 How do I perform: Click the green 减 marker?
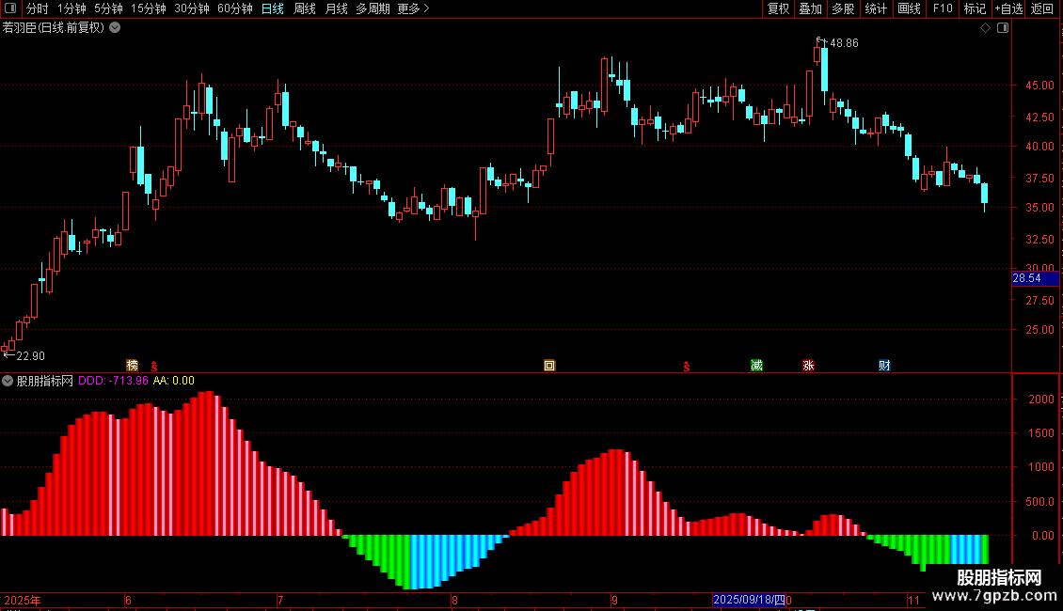(756, 366)
